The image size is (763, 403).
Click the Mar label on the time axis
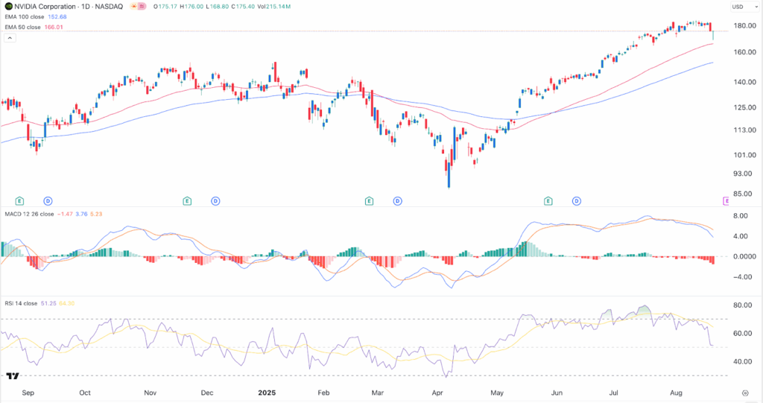click(378, 393)
